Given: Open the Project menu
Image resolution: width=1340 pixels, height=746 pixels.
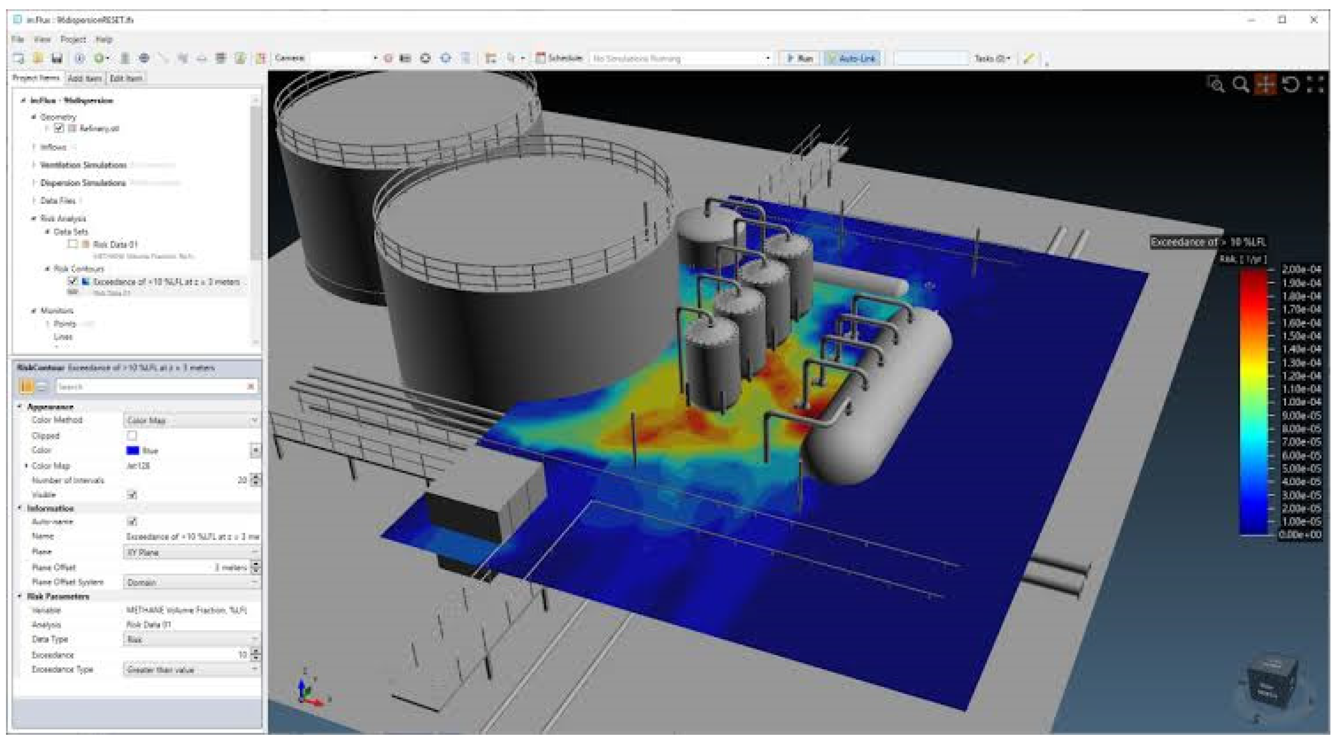Looking at the screenshot, I should coord(72,40).
